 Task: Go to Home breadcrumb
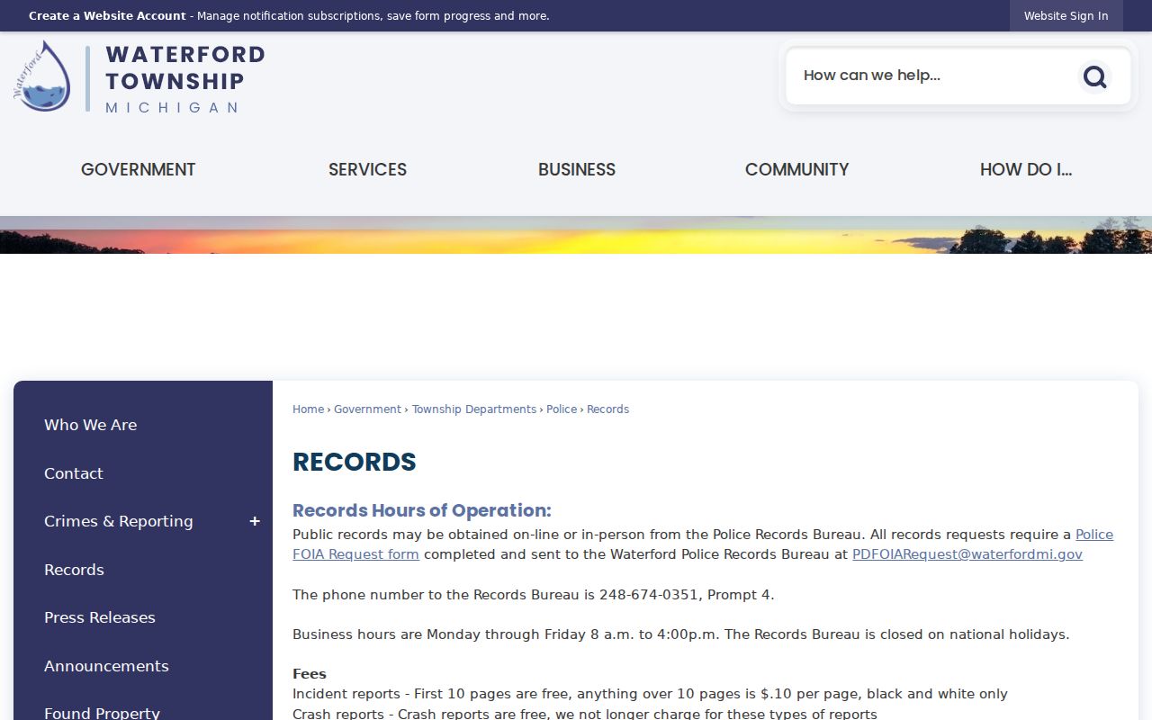coord(308,409)
